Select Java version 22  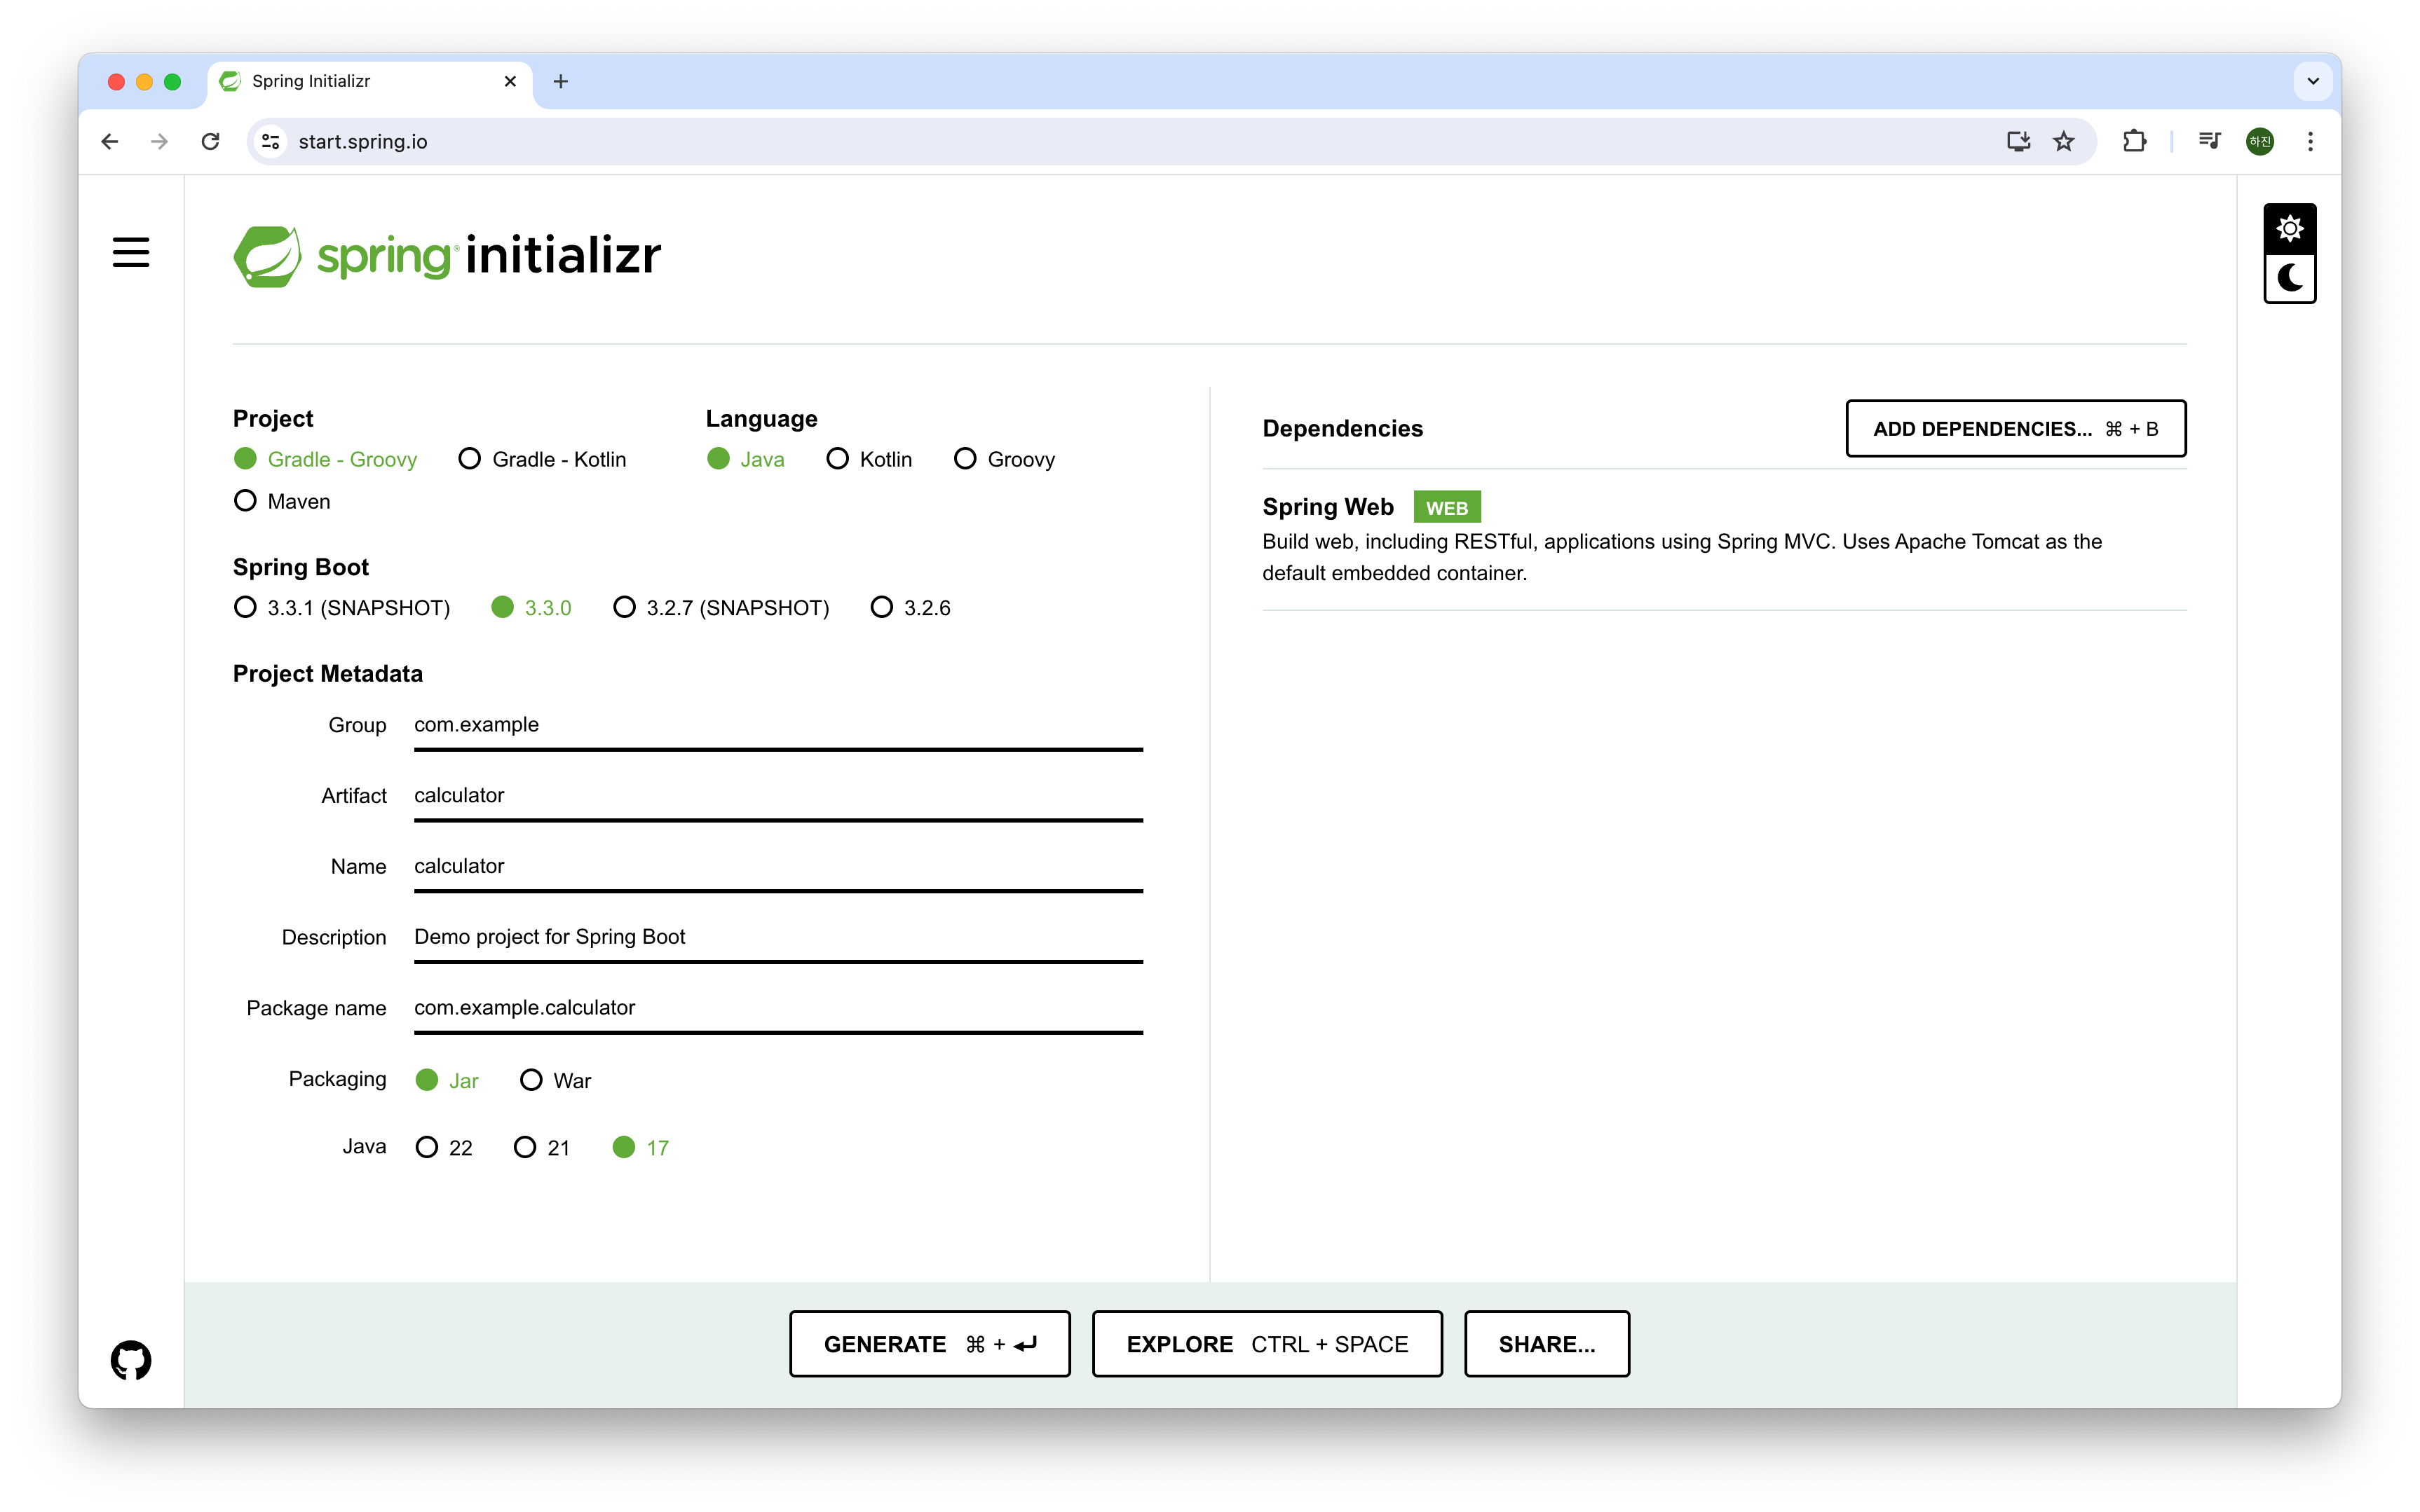click(x=444, y=1147)
